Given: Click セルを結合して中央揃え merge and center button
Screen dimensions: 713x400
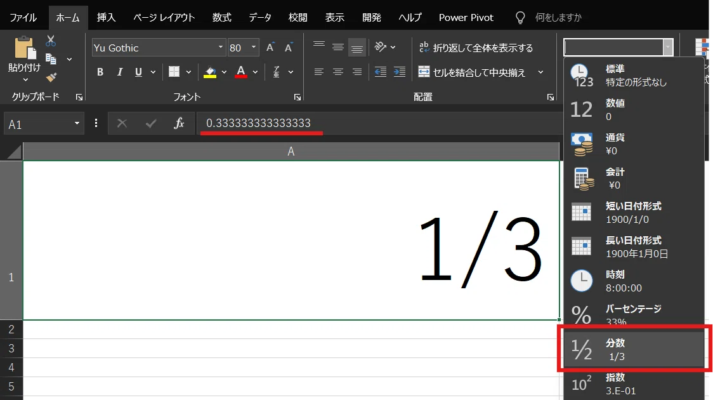Looking at the screenshot, I should click(x=471, y=72).
